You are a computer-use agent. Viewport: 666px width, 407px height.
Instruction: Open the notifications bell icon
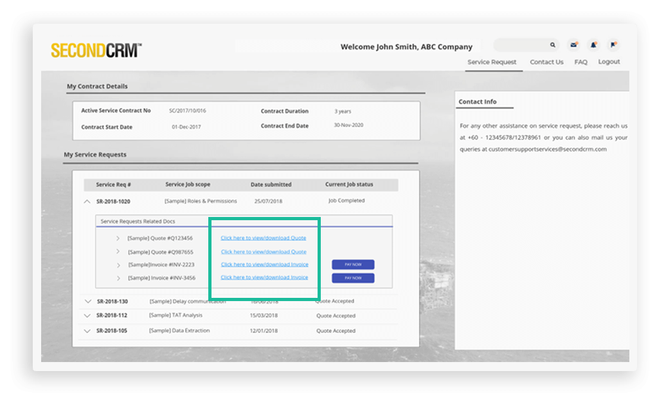[593, 44]
